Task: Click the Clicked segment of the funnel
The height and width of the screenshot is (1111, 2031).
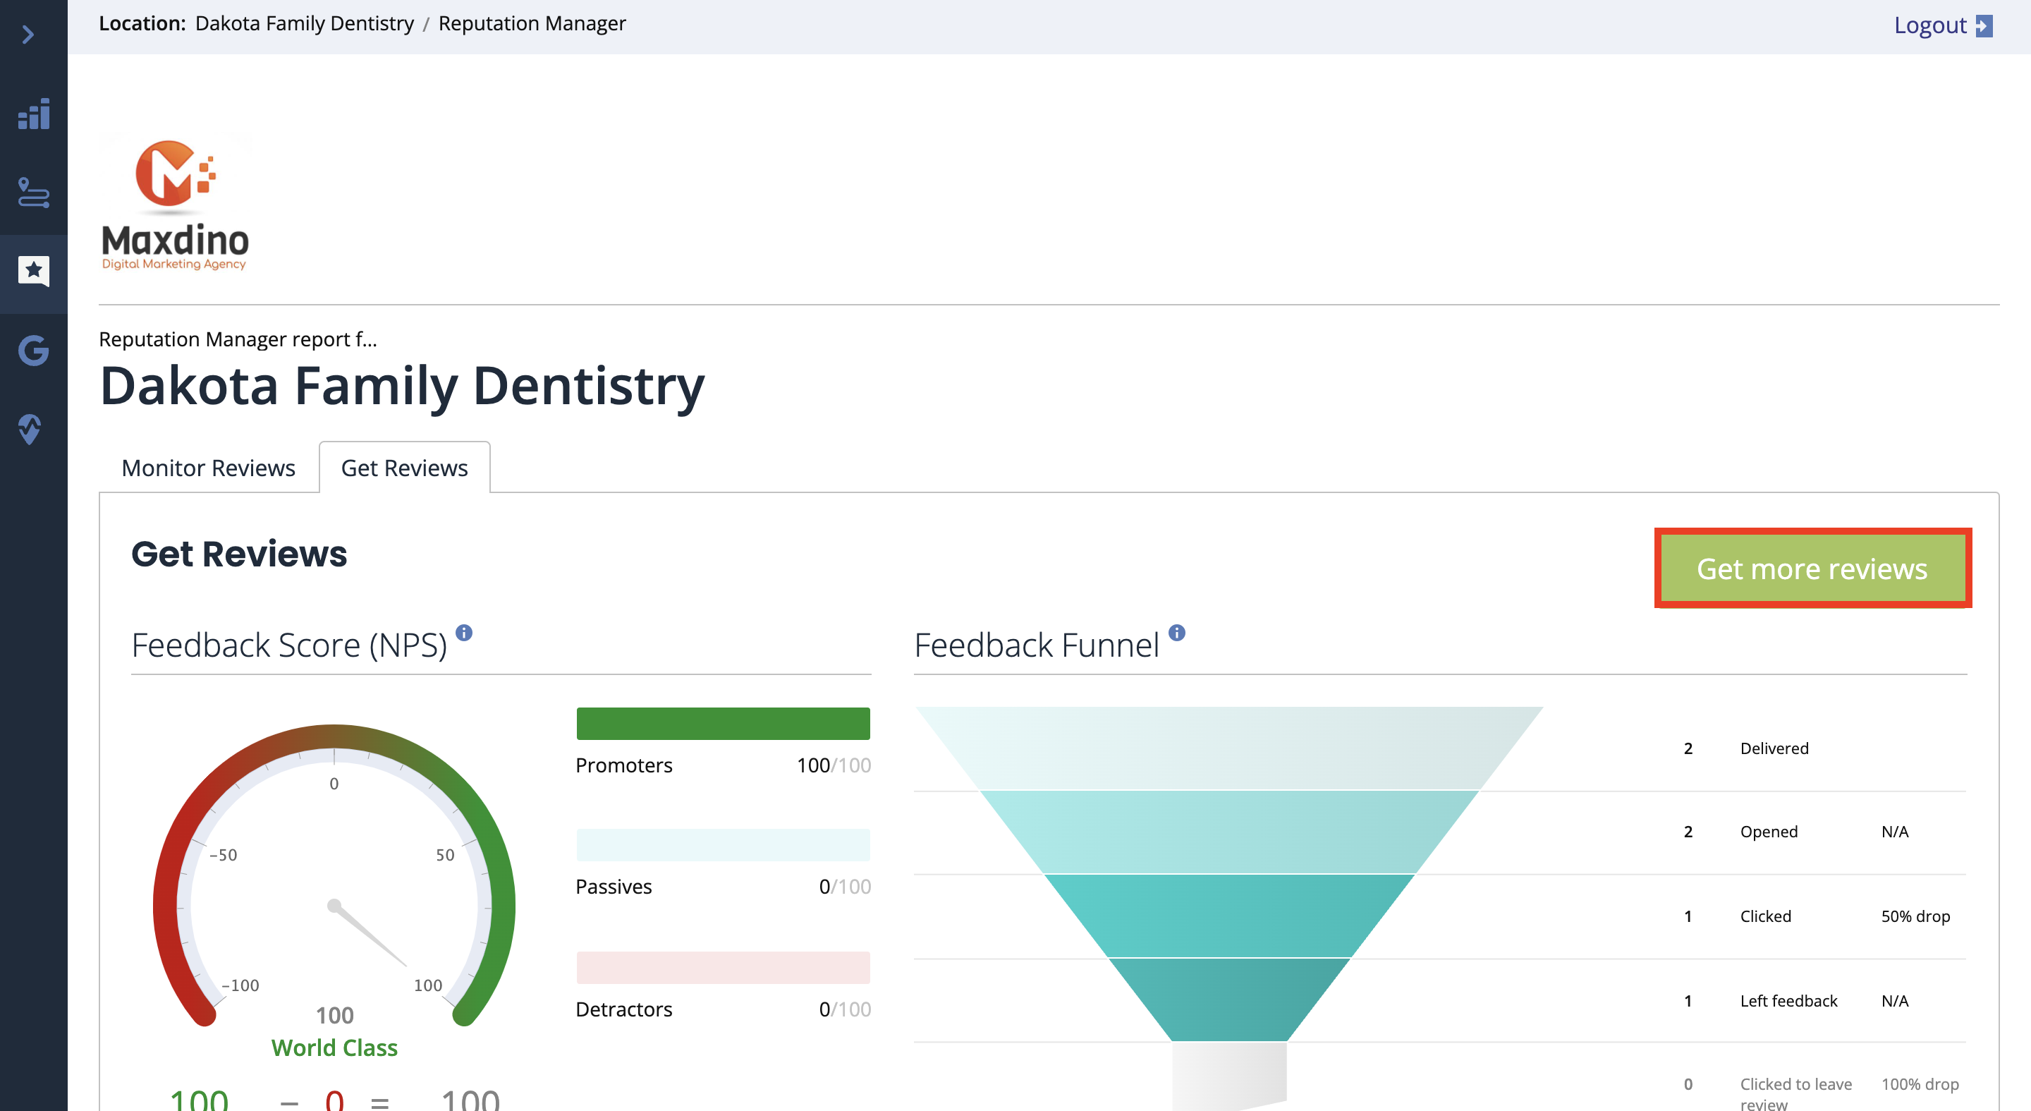Action: tap(1228, 916)
